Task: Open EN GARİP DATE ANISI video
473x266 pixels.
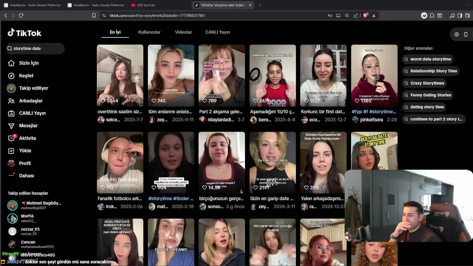Action: (273, 163)
